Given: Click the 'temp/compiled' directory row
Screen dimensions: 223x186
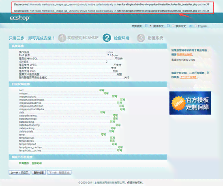Looking at the screenshot, I should point(68,144).
